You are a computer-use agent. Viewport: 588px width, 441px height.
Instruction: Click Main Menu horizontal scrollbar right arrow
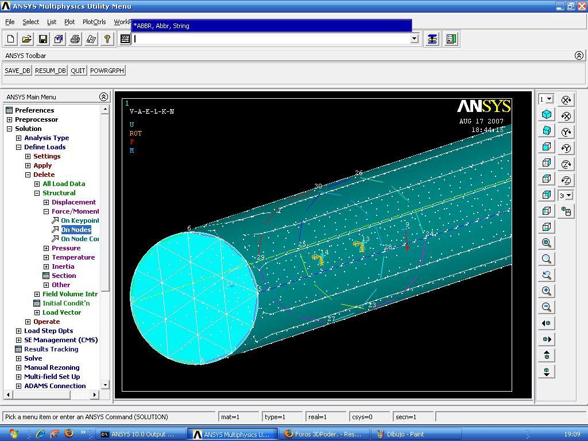coord(95,394)
